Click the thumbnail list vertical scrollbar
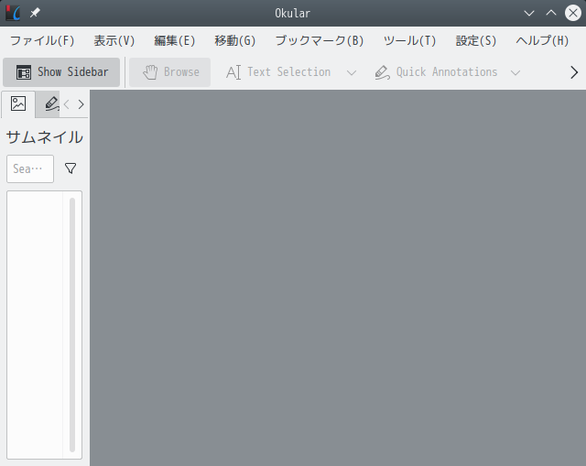This screenshot has width=586, height=466. point(72,324)
